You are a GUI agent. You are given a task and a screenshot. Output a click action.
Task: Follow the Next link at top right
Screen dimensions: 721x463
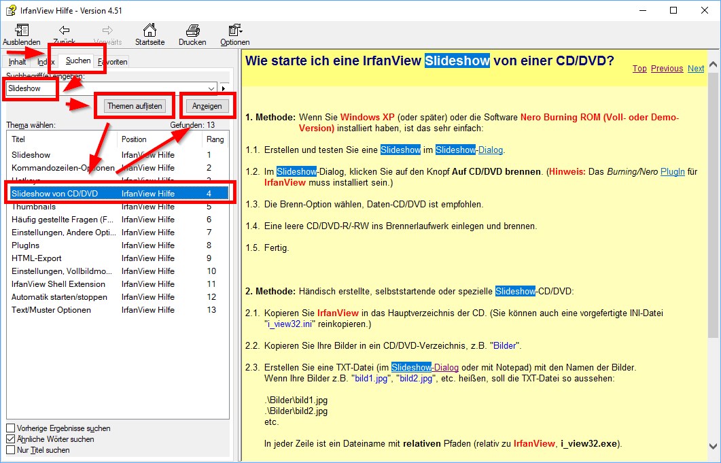pos(695,68)
